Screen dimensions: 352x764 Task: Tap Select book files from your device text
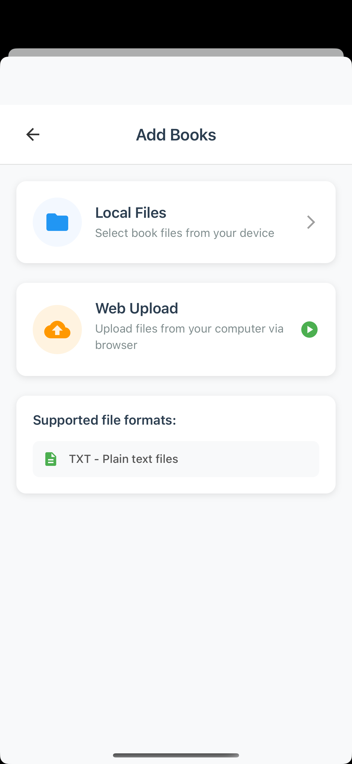point(184,233)
